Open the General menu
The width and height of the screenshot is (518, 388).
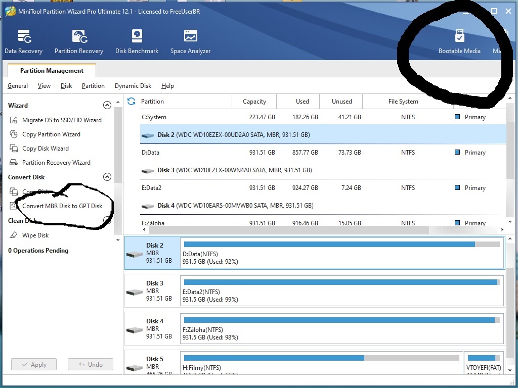[x=18, y=86]
